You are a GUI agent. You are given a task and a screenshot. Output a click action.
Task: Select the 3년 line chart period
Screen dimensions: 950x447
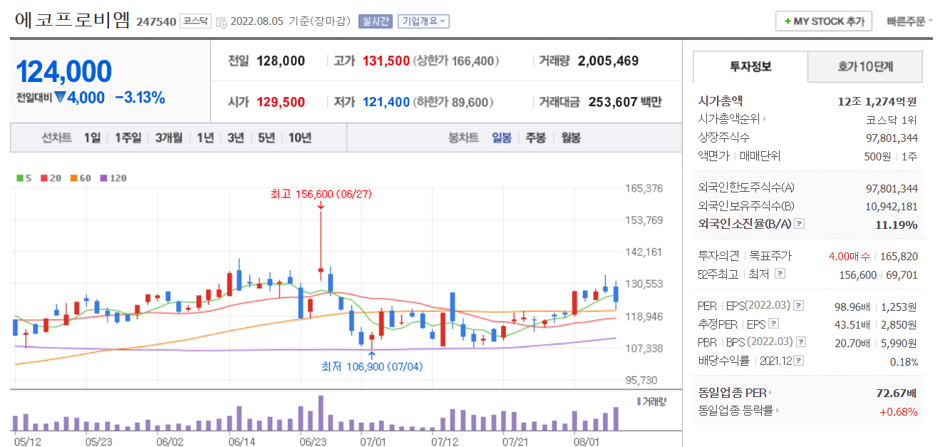pyautogui.click(x=235, y=138)
